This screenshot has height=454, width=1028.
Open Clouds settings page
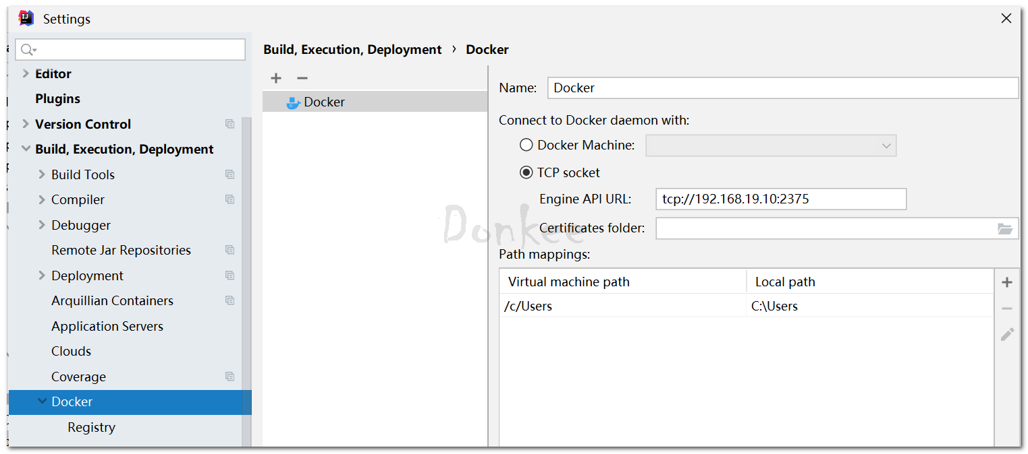coord(71,351)
